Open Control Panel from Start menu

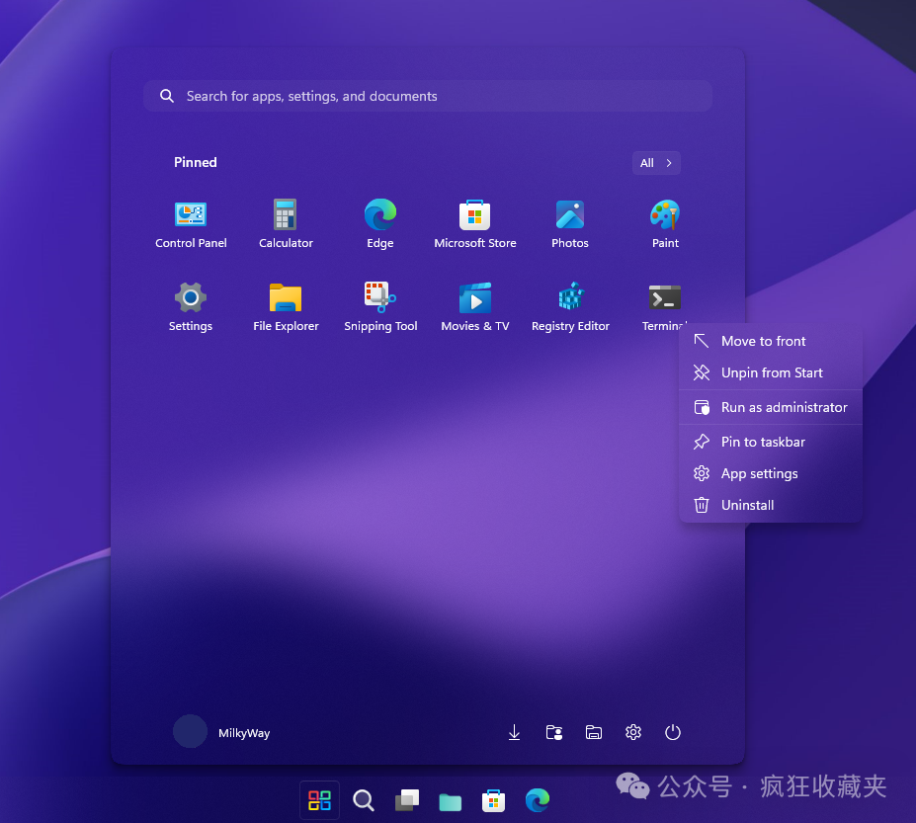191,222
